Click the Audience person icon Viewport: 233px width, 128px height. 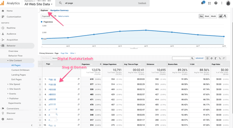(3, 34)
